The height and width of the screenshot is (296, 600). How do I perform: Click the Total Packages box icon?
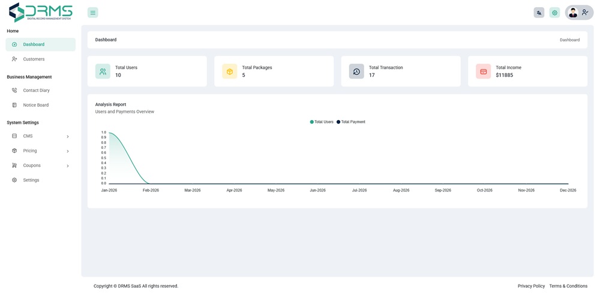pyautogui.click(x=230, y=71)
